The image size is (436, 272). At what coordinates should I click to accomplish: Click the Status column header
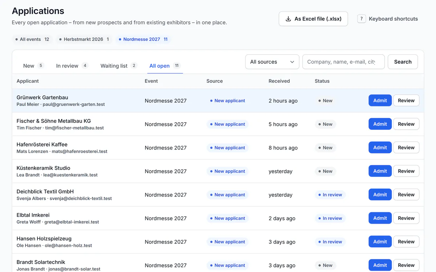322,81
